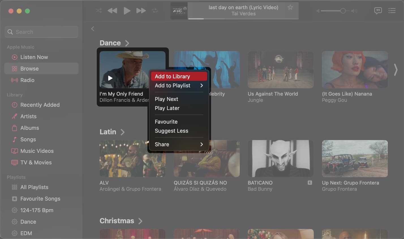
Task: Click the Bad Bunny artist link
Action: [260, 189]
